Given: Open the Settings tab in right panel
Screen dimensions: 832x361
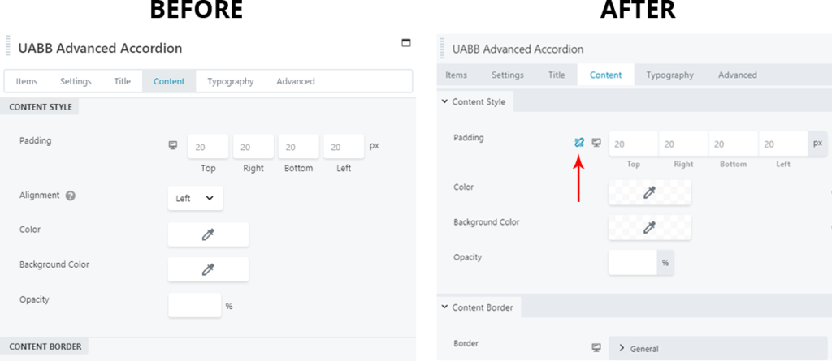Looking at the screenshot, I should [x=507, y=75].
